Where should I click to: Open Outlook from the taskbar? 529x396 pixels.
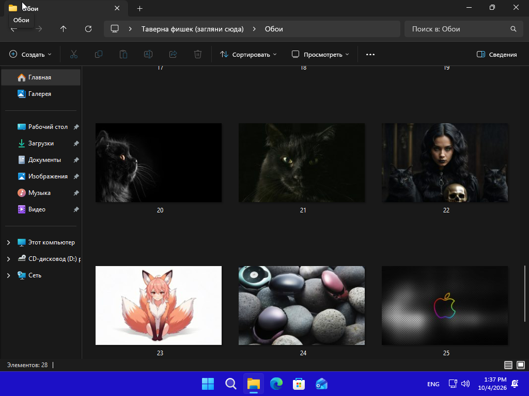[x=321, y=384]
